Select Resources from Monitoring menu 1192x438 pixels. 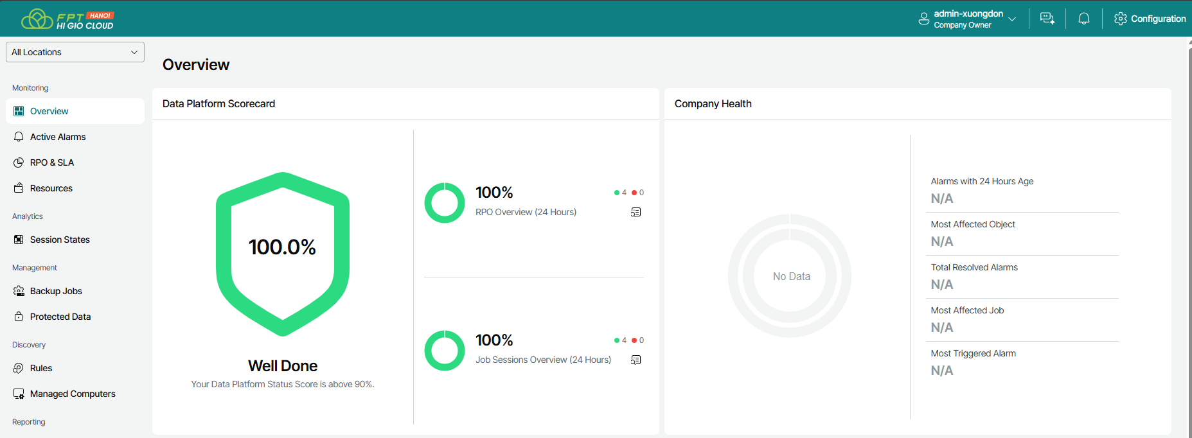click(x=51, y=188)
